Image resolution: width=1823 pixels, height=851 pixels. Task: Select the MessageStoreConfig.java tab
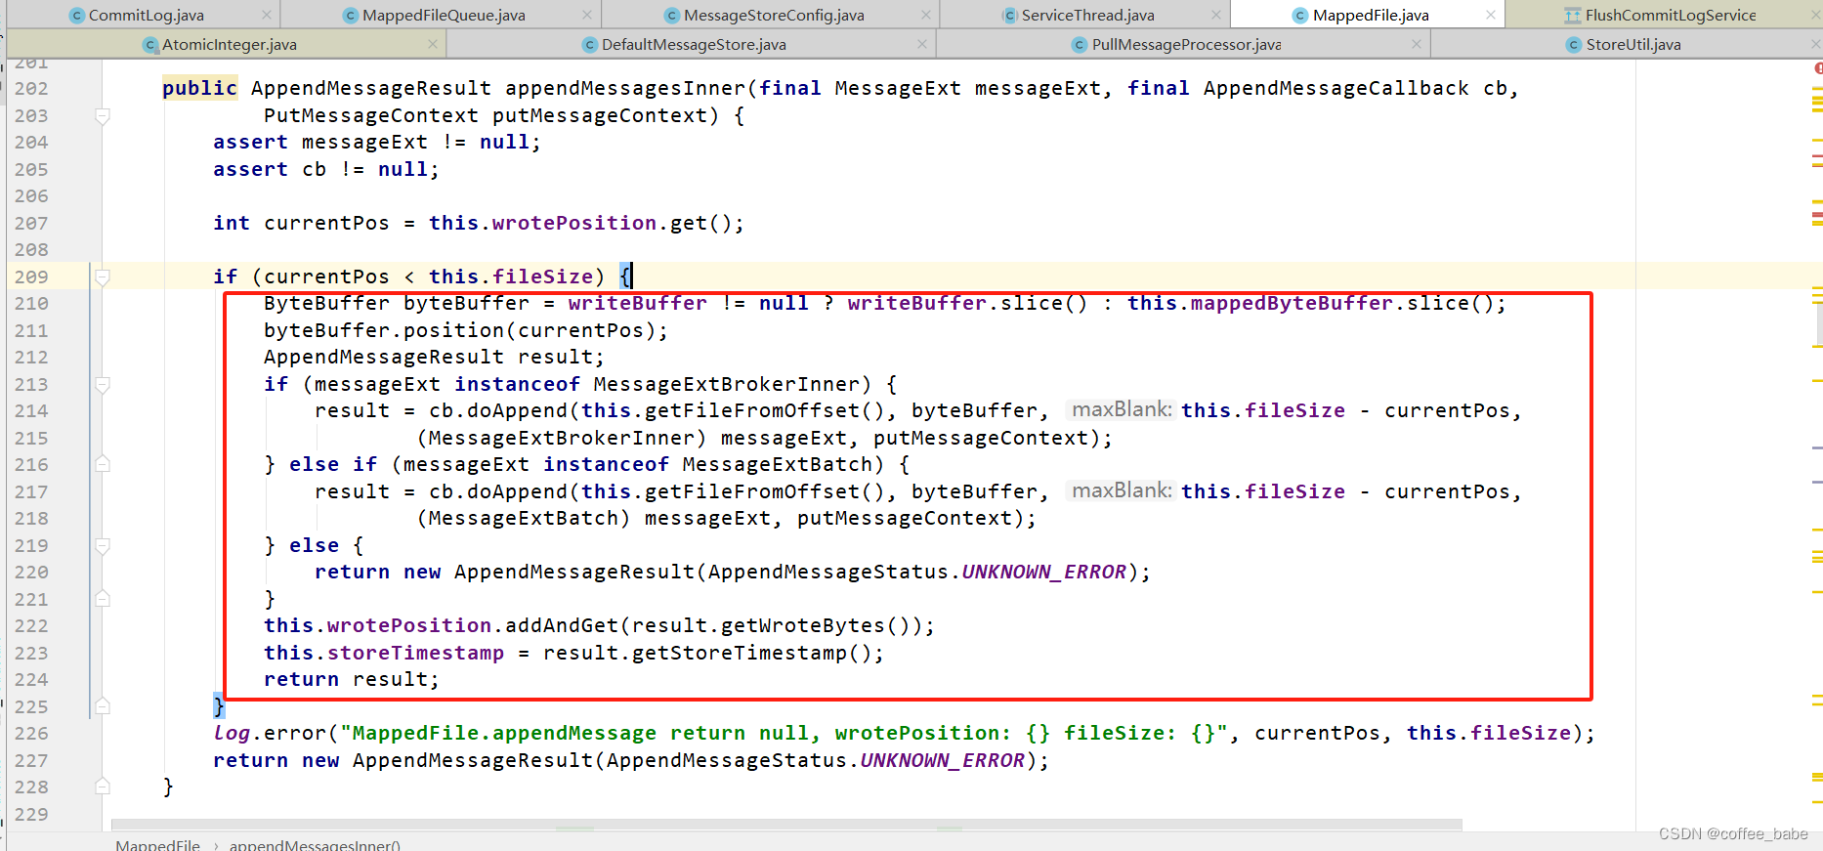pyautogui.click(x=773, y=15)
